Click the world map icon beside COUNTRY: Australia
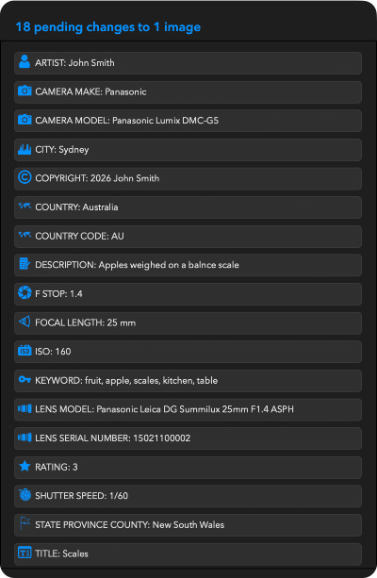 click(25, 206)
